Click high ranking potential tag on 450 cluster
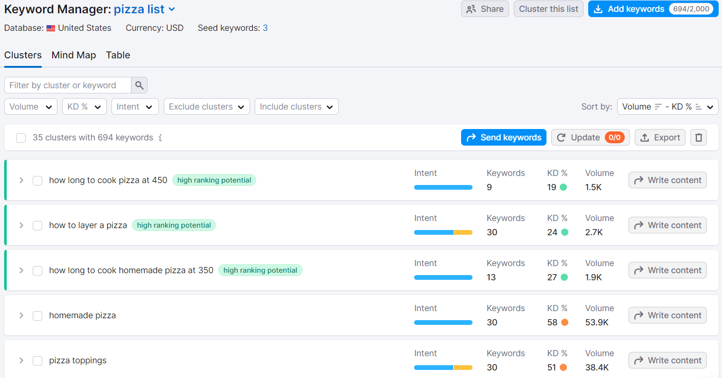Image resolution: width=722 pixels, height=378 pixels. click(214, 180)
